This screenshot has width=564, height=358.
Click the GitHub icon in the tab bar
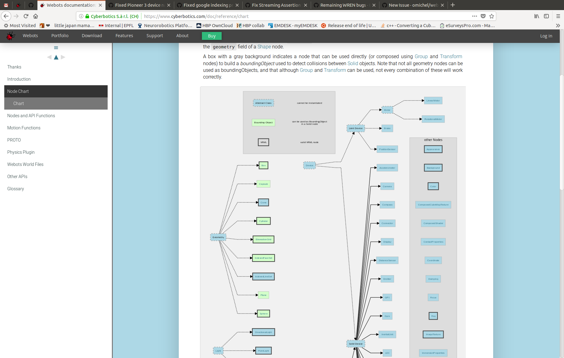click(31, 5)
